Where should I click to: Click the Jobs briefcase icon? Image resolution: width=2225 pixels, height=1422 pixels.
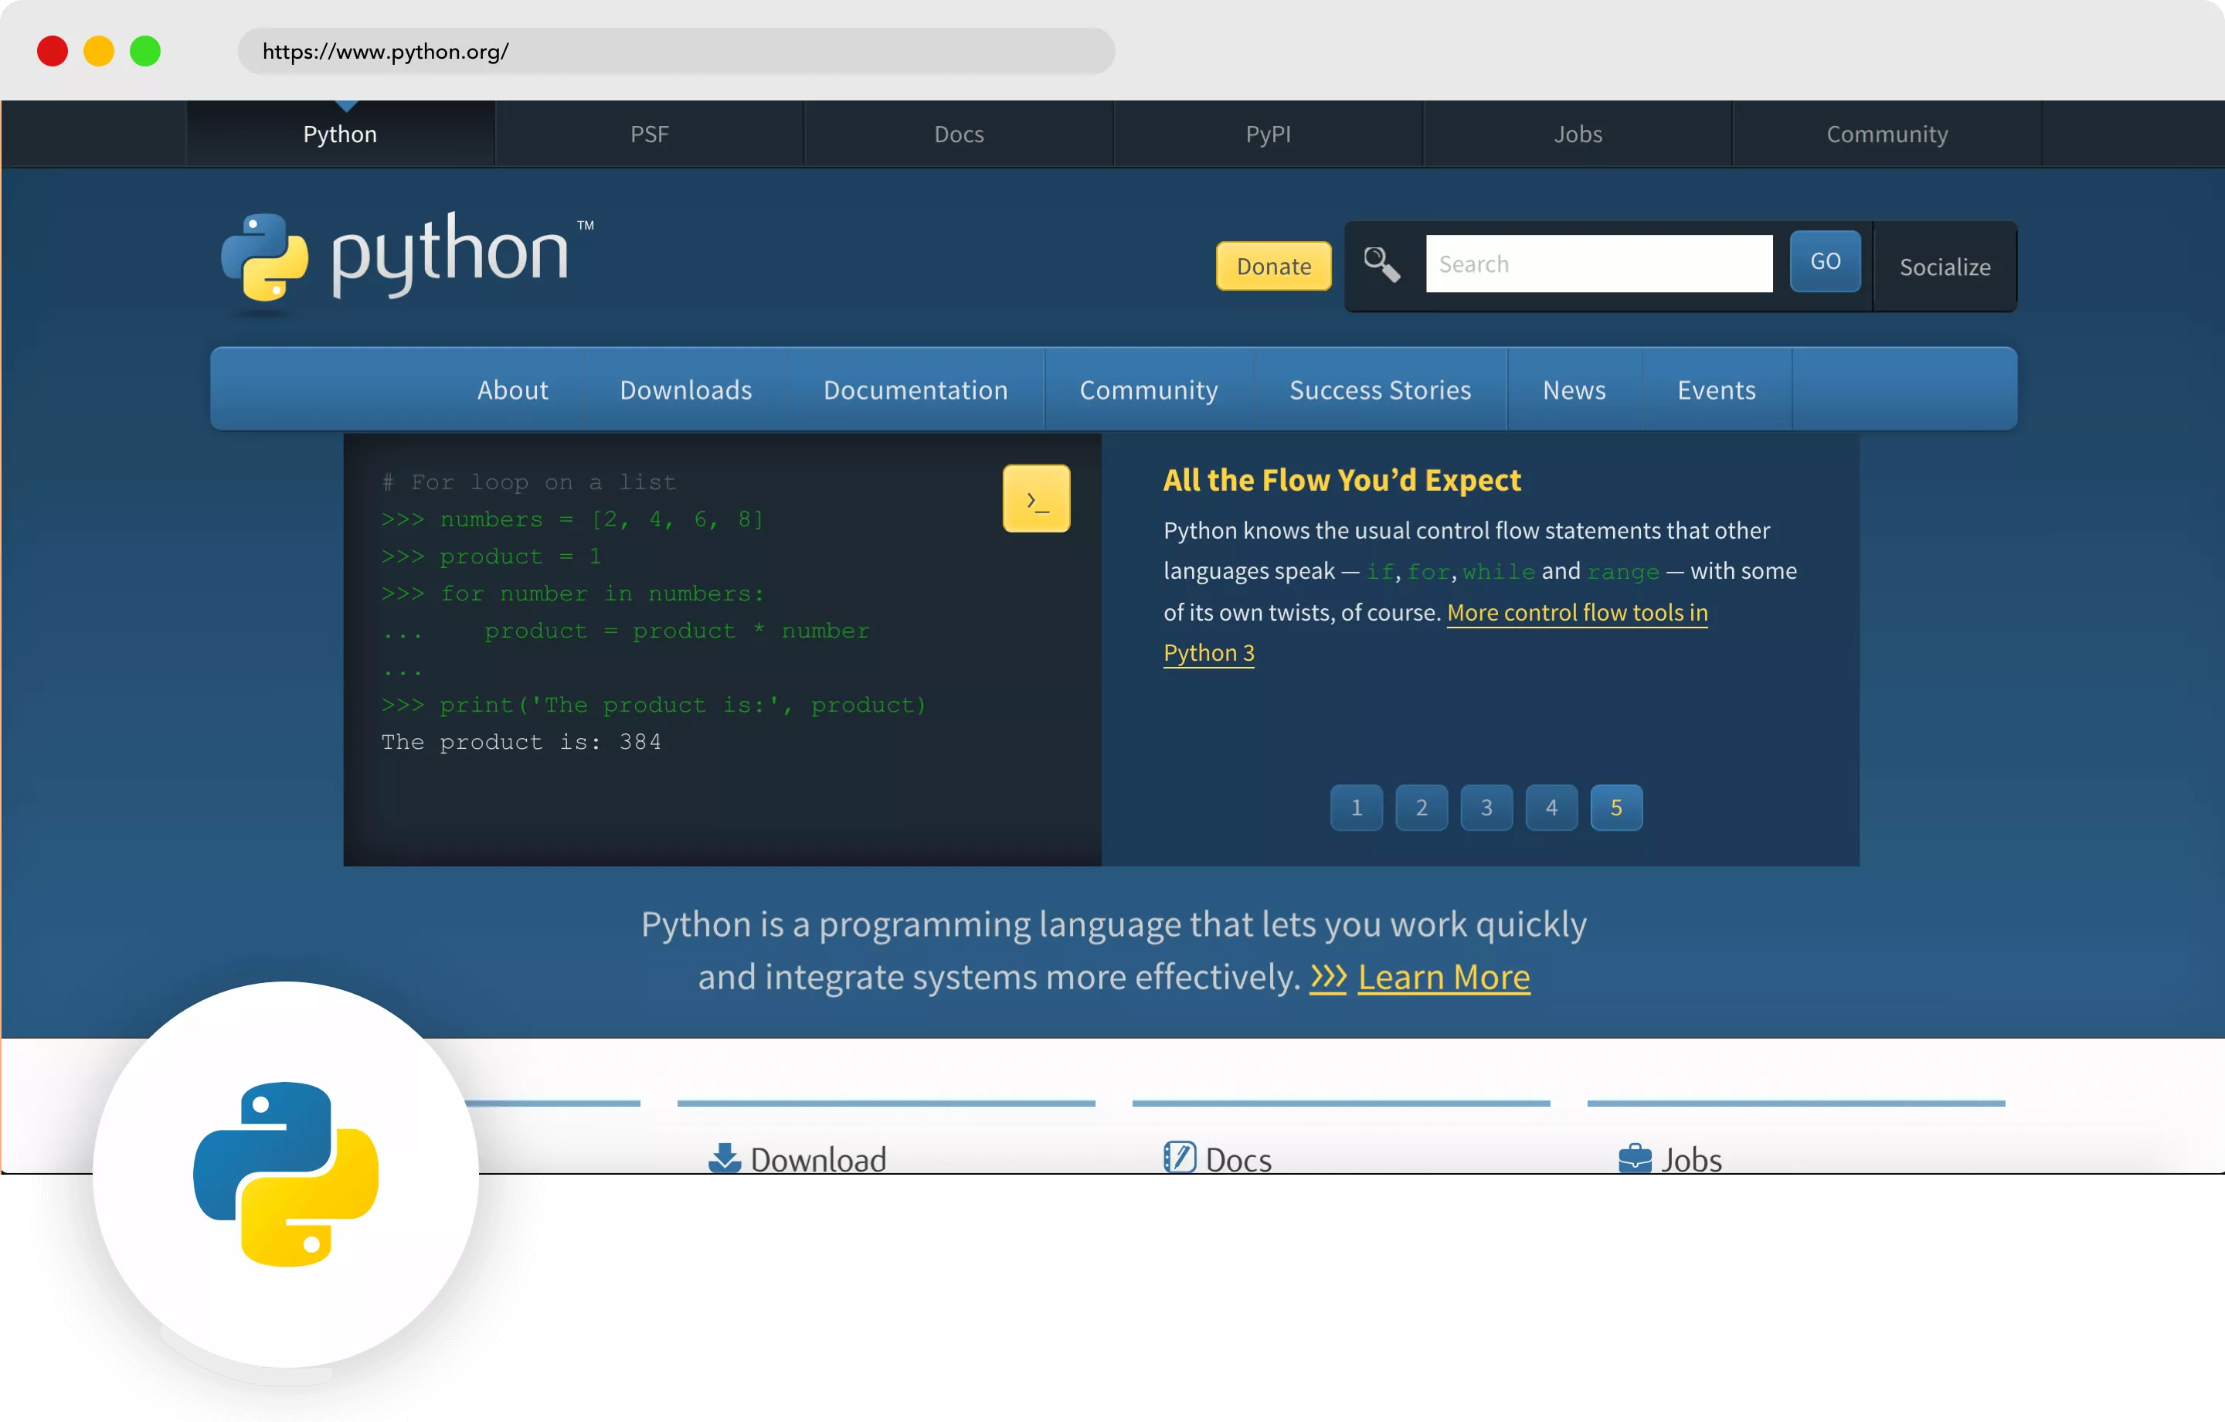click(x=1635, y=1158)
